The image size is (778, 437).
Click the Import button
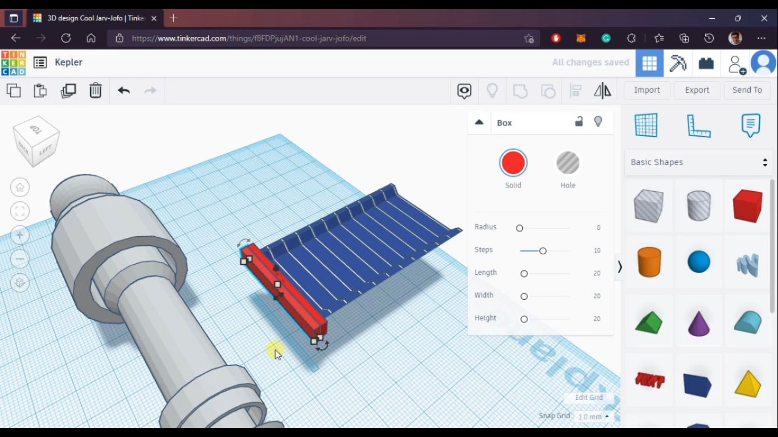coord(647,90)
